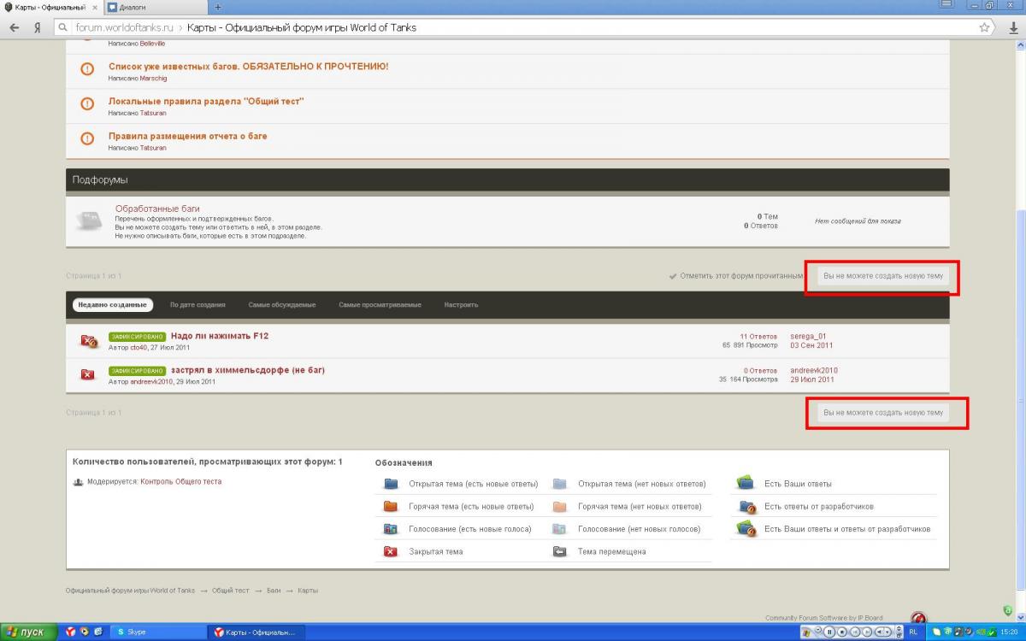The image size is (1026, 641).
Task: Click the Yandex 'Я' home icon
Action: [38, 27]
